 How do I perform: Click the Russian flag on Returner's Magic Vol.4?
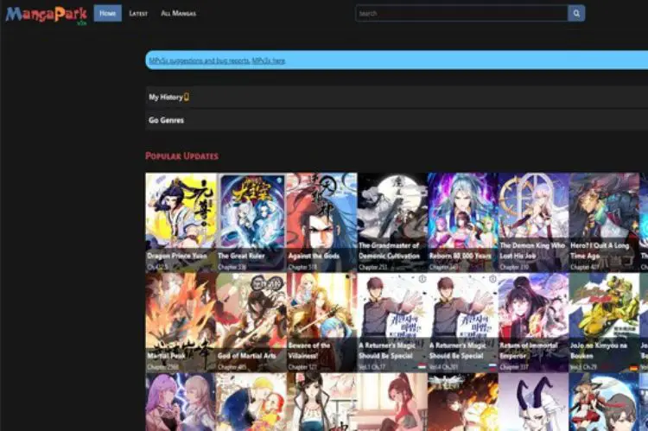tap(492, 366)
